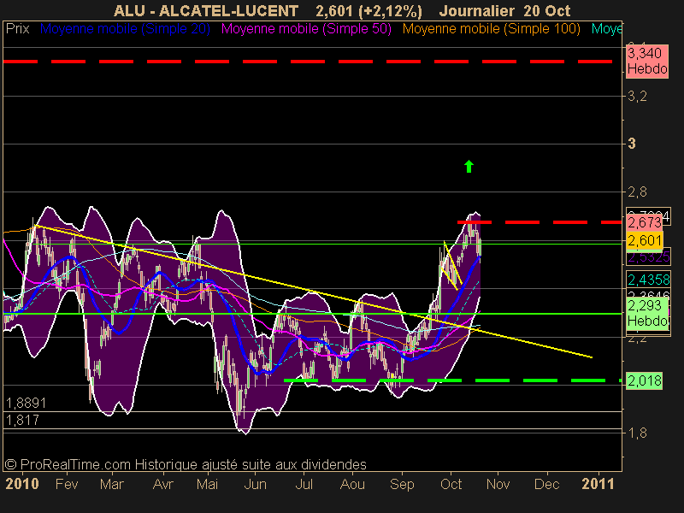Image resolution: width=684 pixels, height=513 pixels.
Task: Click the '2,601 (+2,12%)' price readout
Action: [x=369, y=10]
